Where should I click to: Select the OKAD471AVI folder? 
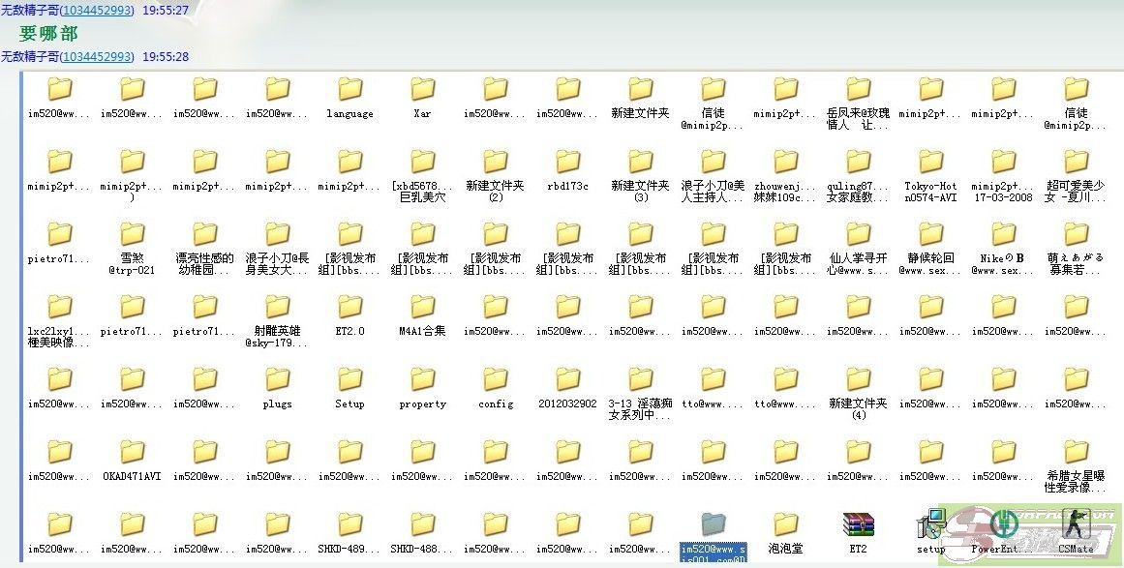click(x=132, y=453)
